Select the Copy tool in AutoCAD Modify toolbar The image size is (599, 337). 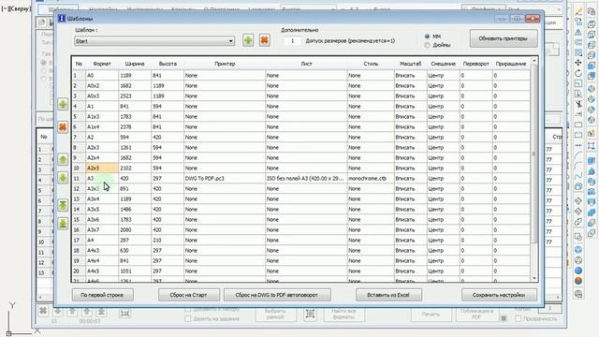(x=578, y=22)
